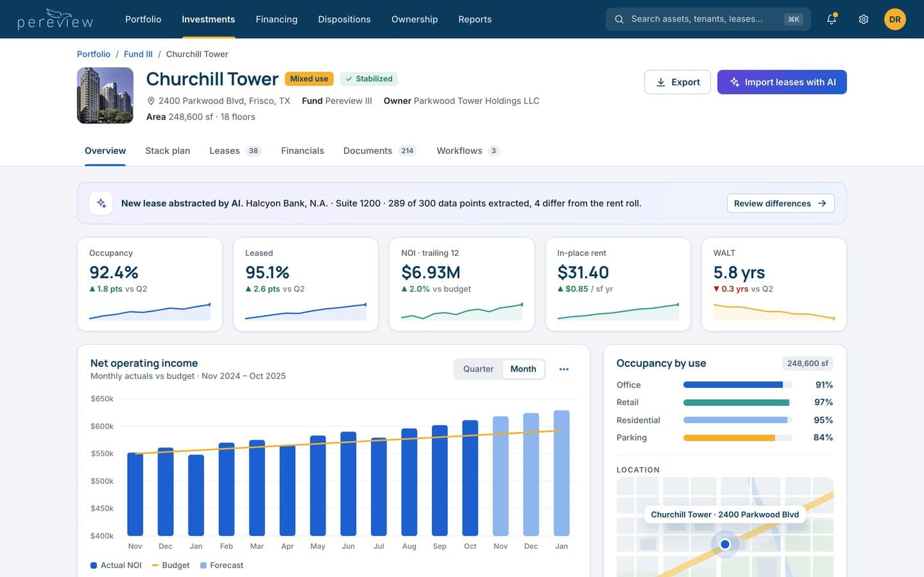The width and height of the screenshot is (924, 577).
Task: Click the Jan forecast bar at chart end
Action: click(561, 473)
